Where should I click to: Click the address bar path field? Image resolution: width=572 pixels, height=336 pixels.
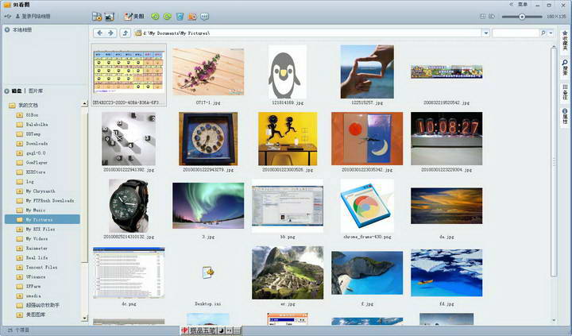coord(308,33)
